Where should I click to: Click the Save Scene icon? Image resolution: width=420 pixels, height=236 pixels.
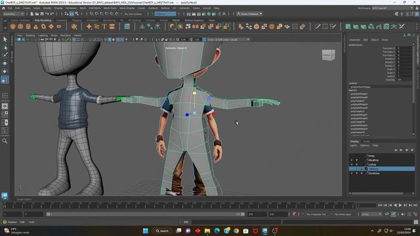tap(42, 14)
